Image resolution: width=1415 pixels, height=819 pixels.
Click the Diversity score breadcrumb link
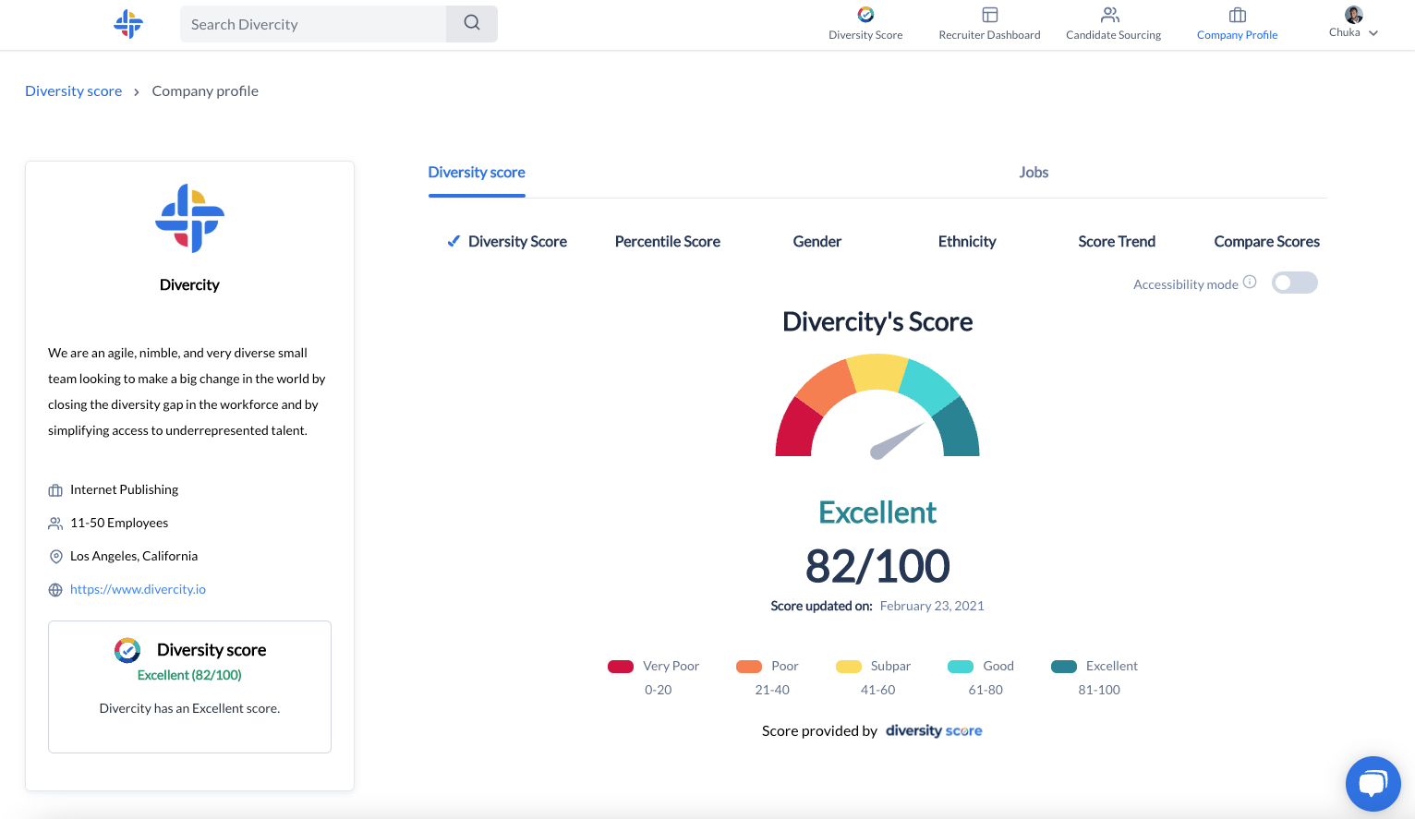pos(74,90)
